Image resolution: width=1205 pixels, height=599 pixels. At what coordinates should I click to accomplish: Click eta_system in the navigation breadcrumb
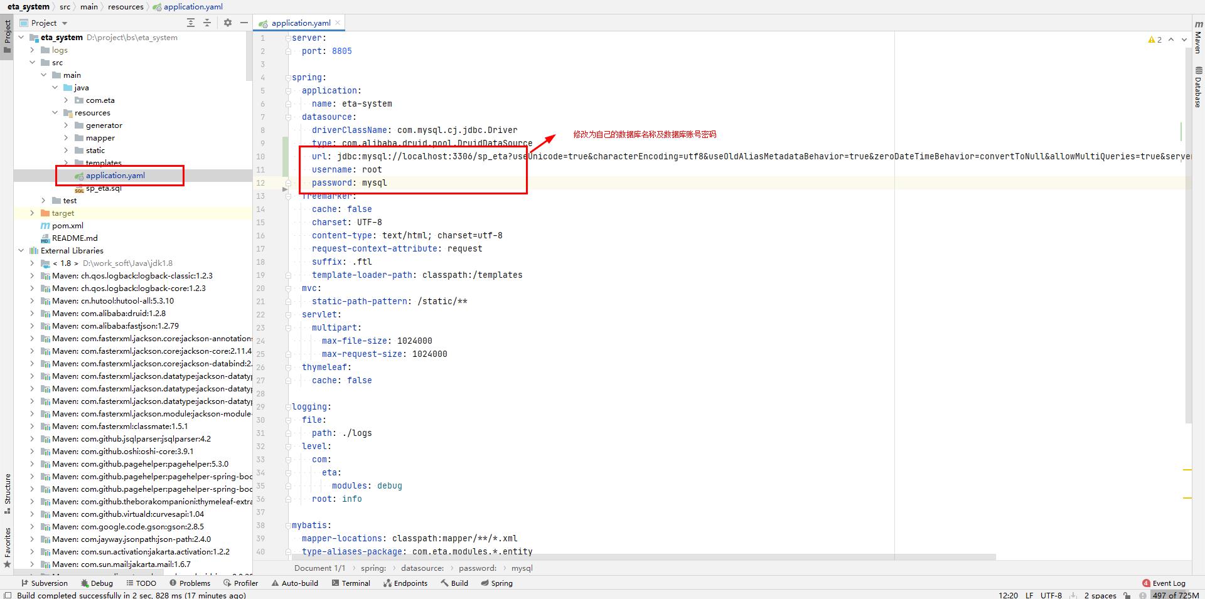[x=28, y=6]
